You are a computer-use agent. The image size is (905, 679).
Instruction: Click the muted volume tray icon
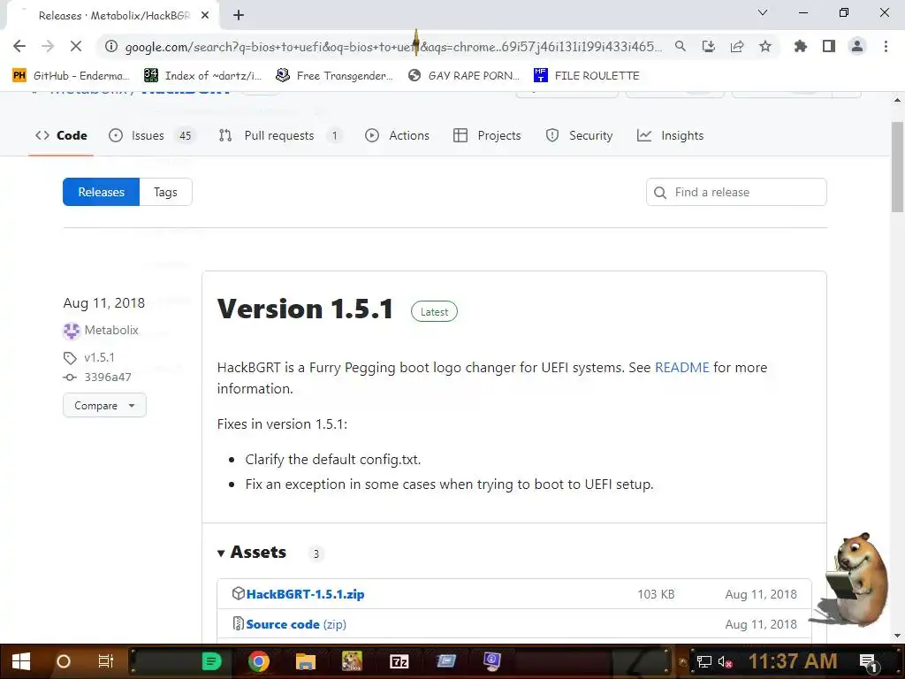tap(725, 661)
